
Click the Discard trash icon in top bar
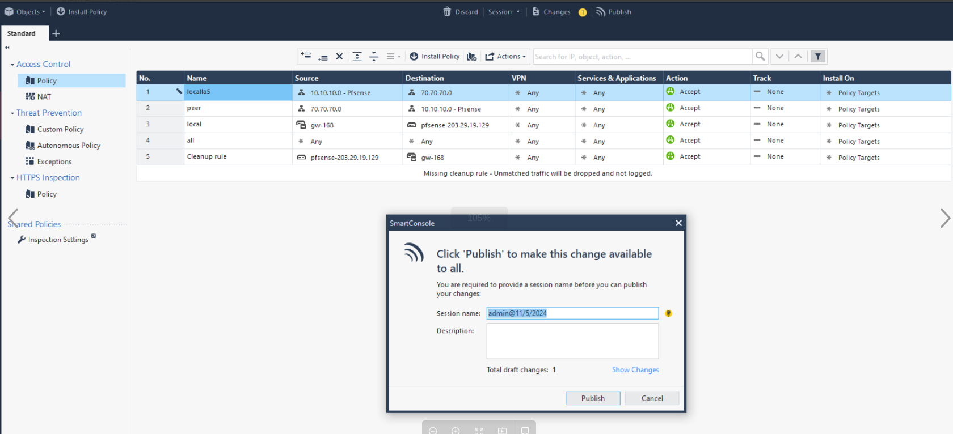tap(447, 12)
